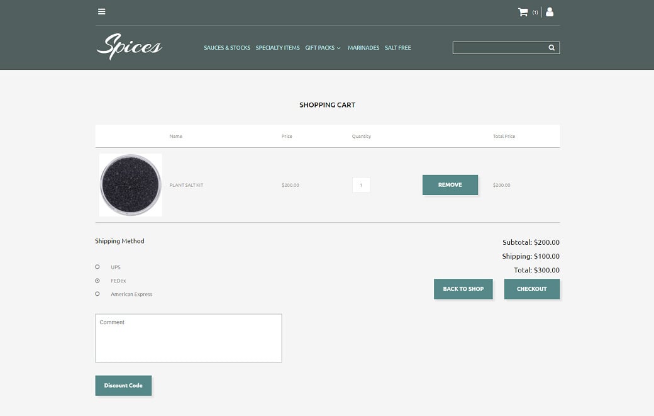
Task: Navigate to Salt Free section
Action: pyautogui.click(x=397, y=48)
